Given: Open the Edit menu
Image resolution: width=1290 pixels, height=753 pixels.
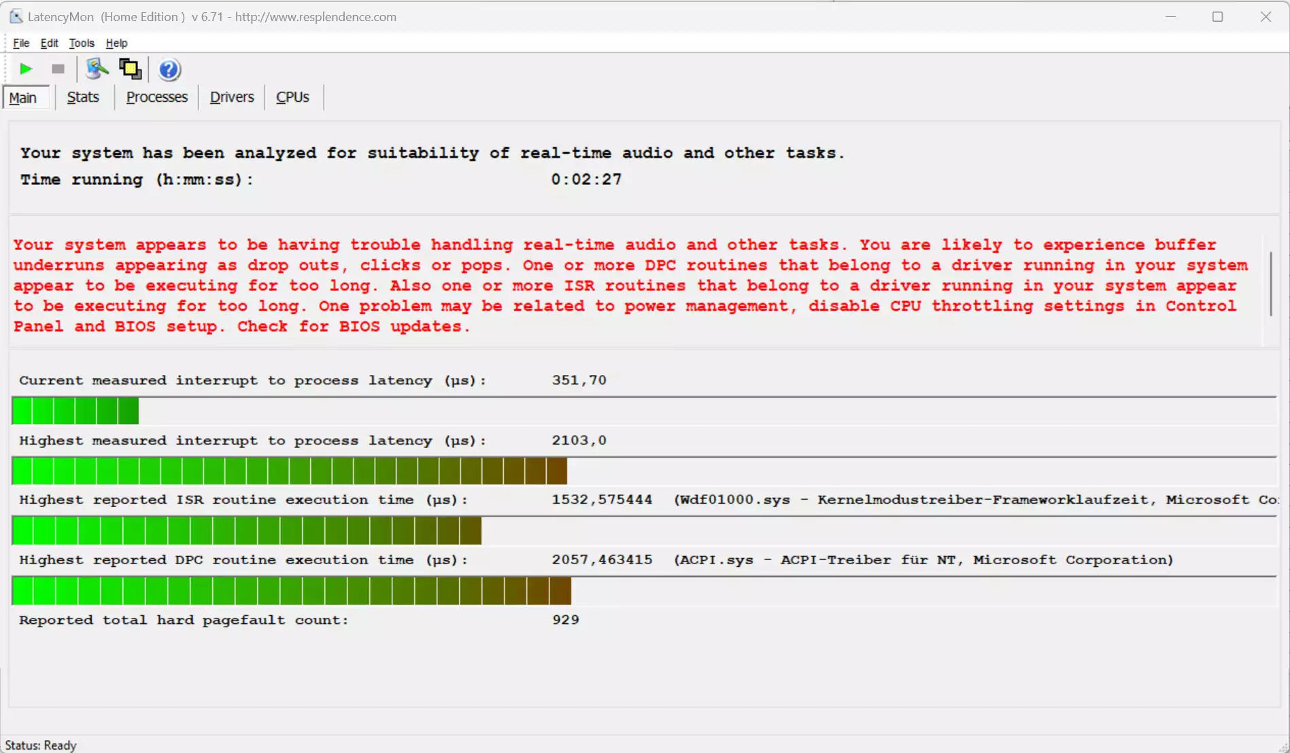Looking at the screenshot, I should coord(49,43).
